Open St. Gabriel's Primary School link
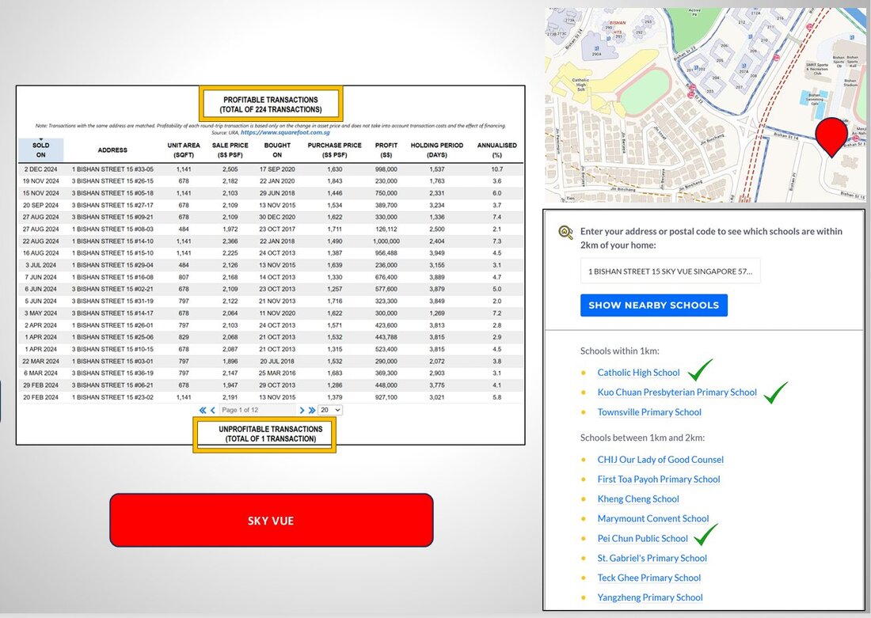This screenshot has height=618, width=871. (652, 558)
